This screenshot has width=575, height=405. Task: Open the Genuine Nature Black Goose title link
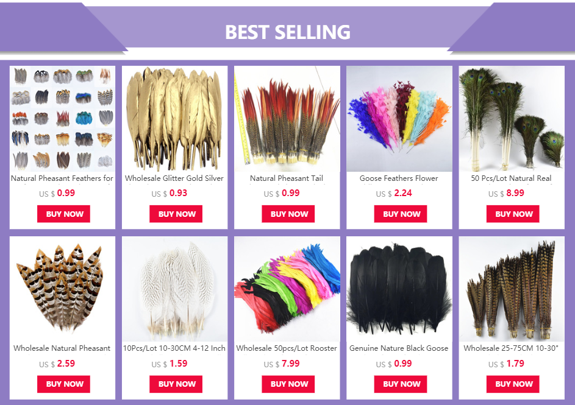pyautogui.click(x=399, y=348)
